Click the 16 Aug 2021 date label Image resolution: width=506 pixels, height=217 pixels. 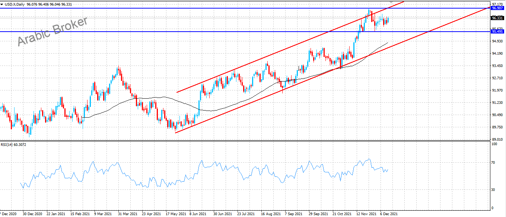click(x=270, y=214)
